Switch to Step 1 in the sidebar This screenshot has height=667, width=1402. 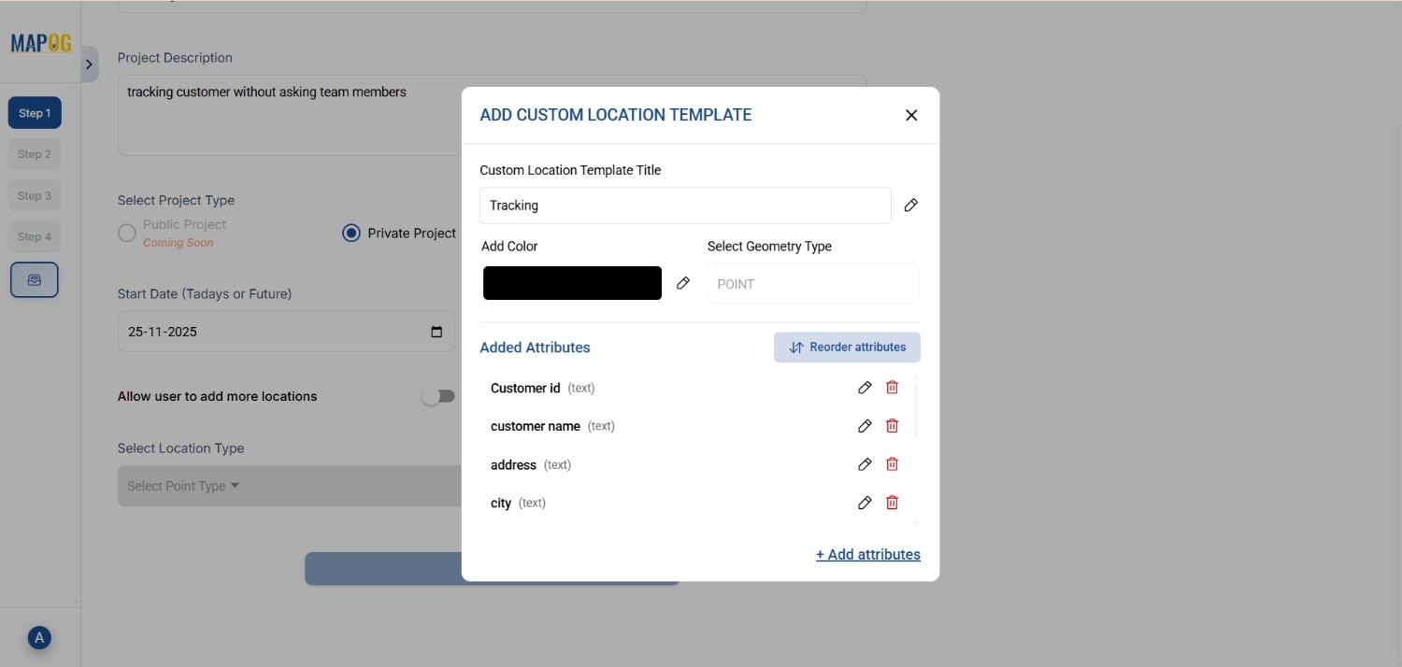tap(34, 112)
